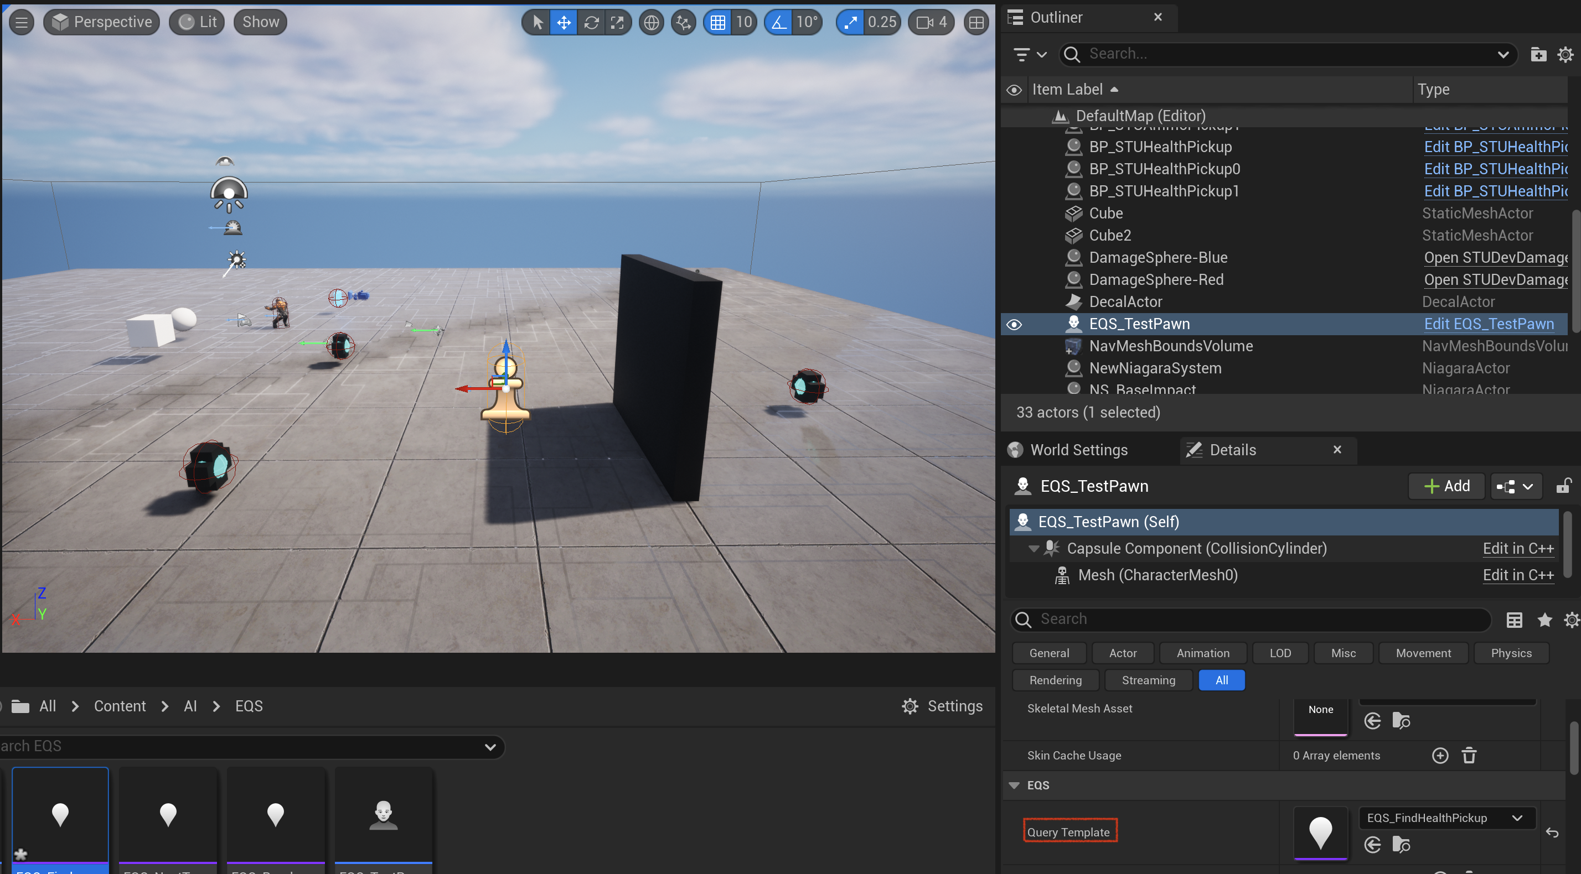Viewport: 1581px width, 874px height.
Task: Select the All properties filter
Action: point(1221,680)
